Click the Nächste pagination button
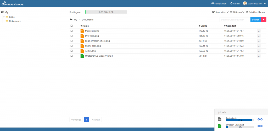The image size is (268, 131). (x=96, y=120)
